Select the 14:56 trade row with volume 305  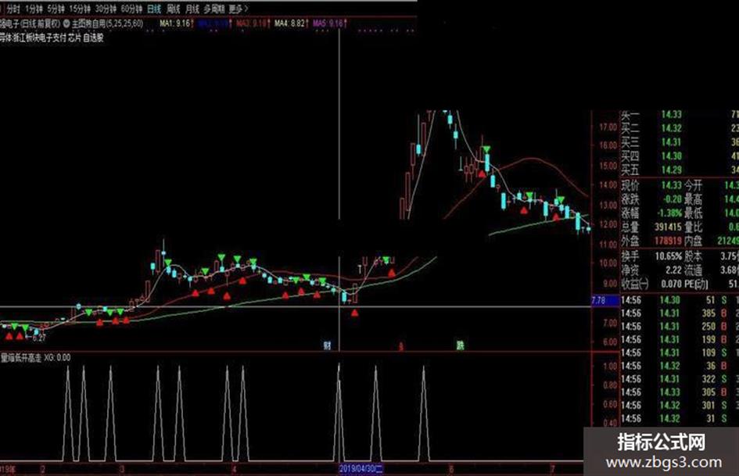[x=679, y=392]
